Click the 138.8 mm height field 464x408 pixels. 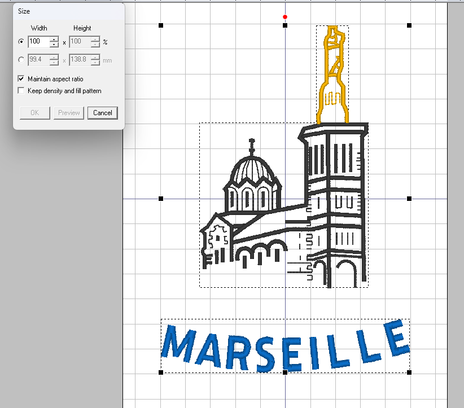click(80, 60)
